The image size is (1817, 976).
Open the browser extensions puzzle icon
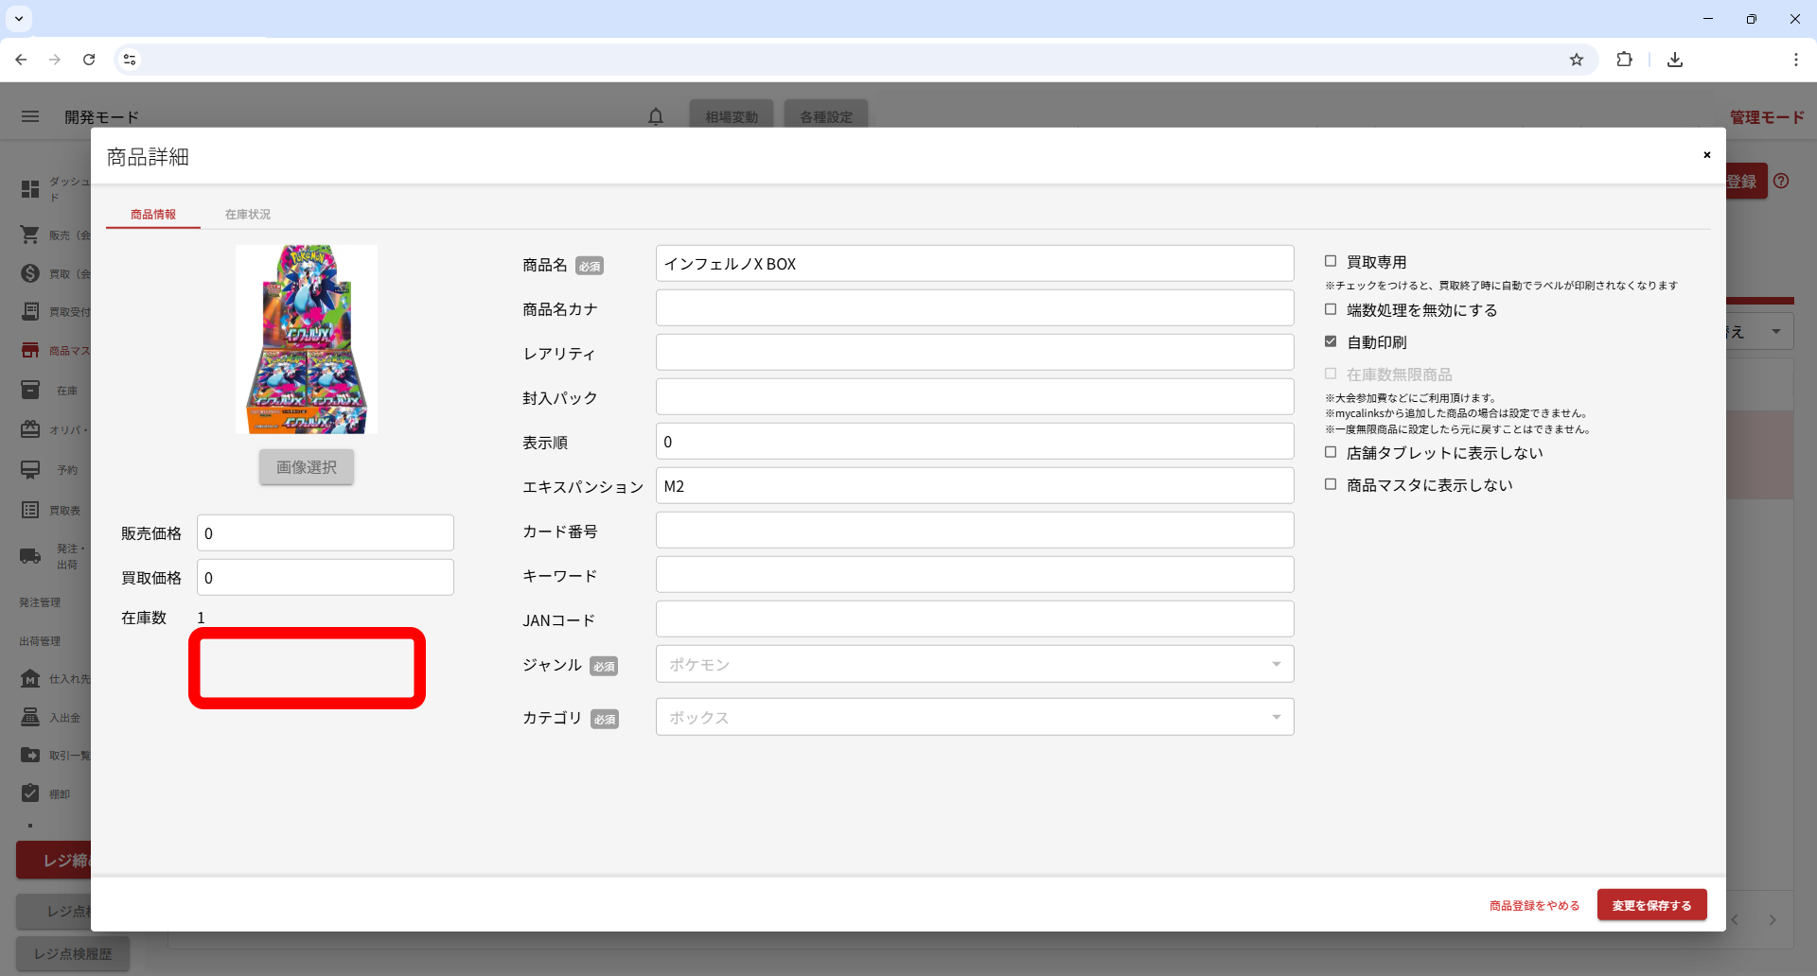pyautogui.click(x=1624, y=60)
